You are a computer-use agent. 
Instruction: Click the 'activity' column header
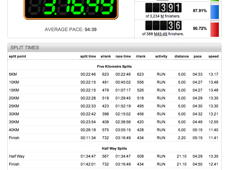click(x=161, y=56)
